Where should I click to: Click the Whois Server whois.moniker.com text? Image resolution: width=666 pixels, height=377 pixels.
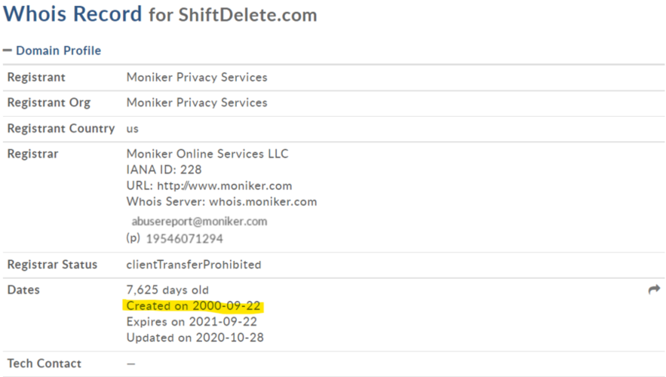point(221,201)
